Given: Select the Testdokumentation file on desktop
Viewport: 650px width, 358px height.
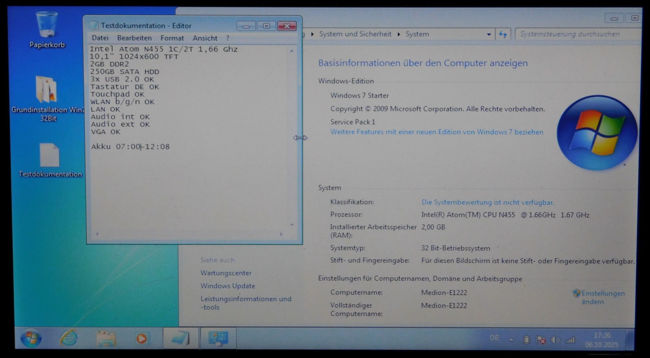Looking at the screenshot, I should pos(50,160).
